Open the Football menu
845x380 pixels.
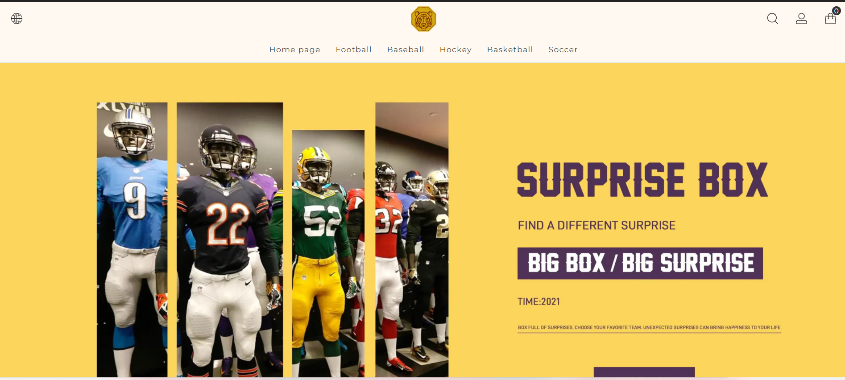point(354,50)
